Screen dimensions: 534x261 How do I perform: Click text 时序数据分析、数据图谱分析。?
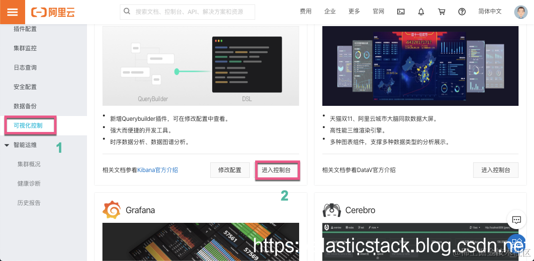click(x=149, y=142)
